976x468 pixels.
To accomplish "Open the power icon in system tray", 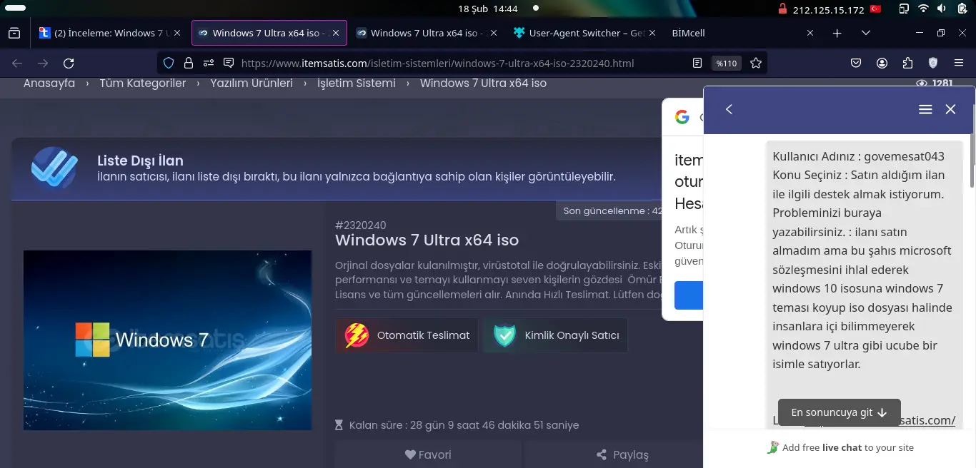I will click(x=961, y=9).
